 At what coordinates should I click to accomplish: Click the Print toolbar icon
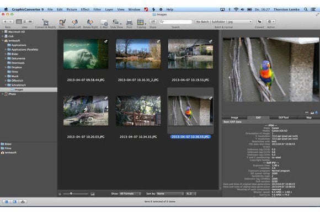129,22
